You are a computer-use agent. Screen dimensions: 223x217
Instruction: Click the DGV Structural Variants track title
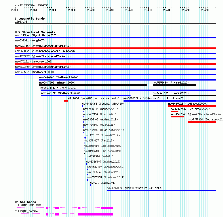pyautogui.click(x=35, y=32)
